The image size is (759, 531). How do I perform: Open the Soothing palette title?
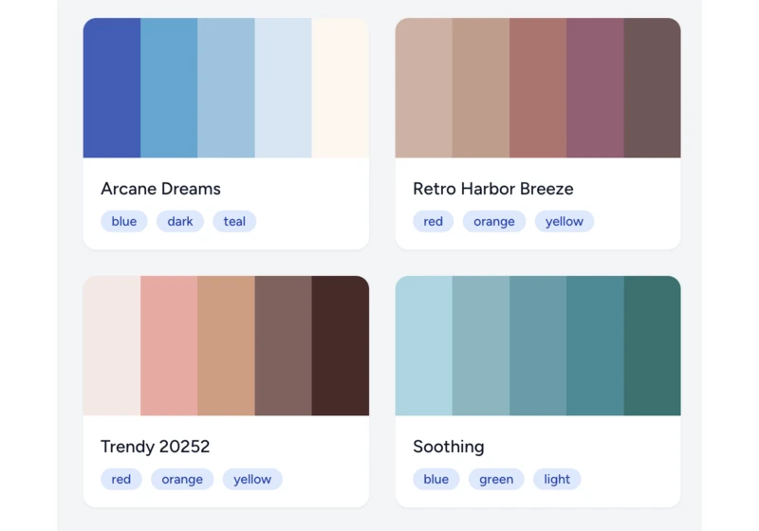click(449, 447)
